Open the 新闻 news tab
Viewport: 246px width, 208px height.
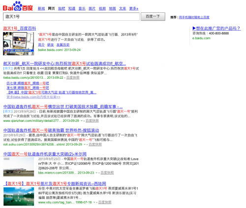point(41,8)
